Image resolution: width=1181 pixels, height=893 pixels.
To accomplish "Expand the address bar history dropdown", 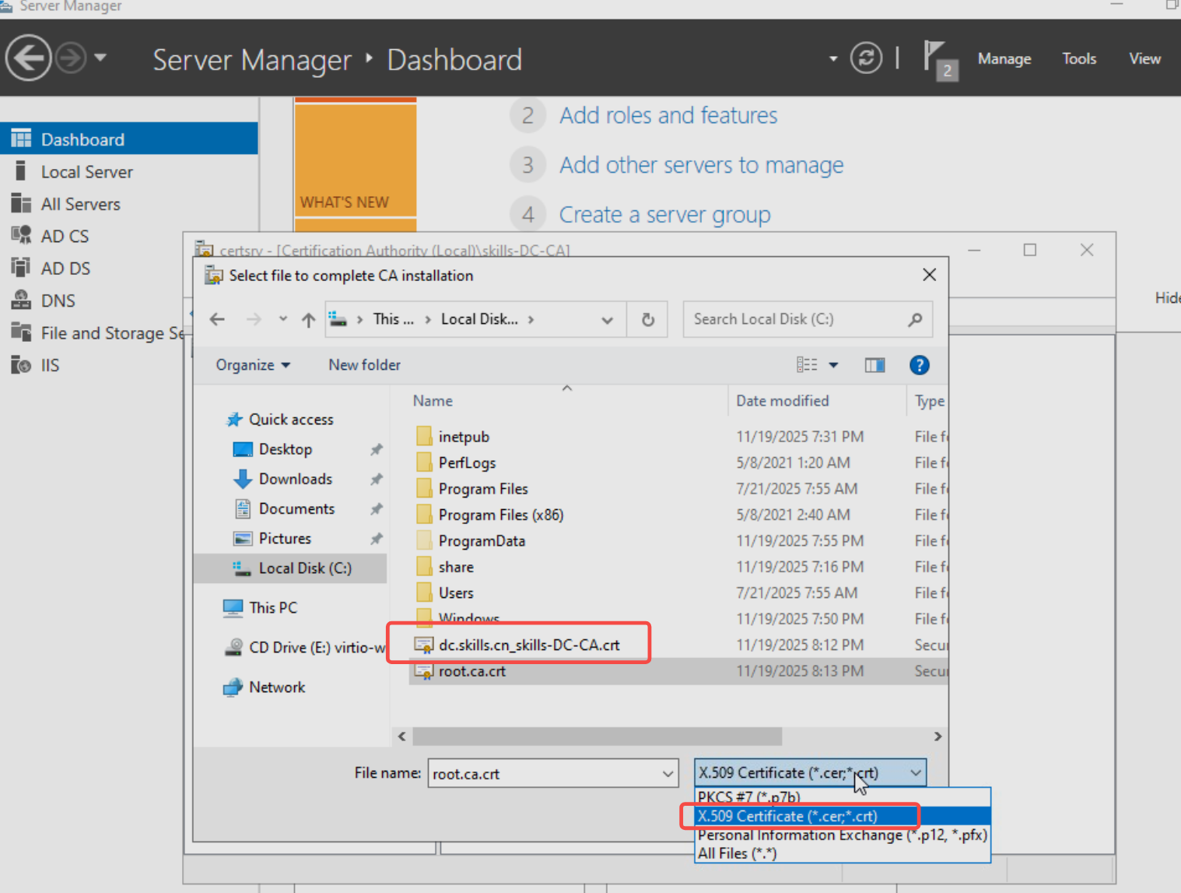I will (x=608, y=320).
